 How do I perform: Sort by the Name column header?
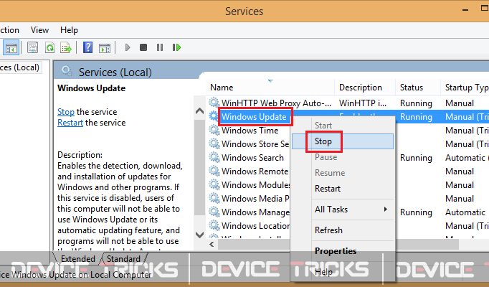(270, 88)
